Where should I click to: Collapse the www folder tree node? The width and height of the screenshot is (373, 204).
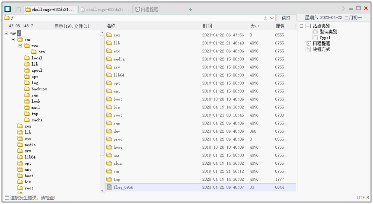tap(20, 46)
